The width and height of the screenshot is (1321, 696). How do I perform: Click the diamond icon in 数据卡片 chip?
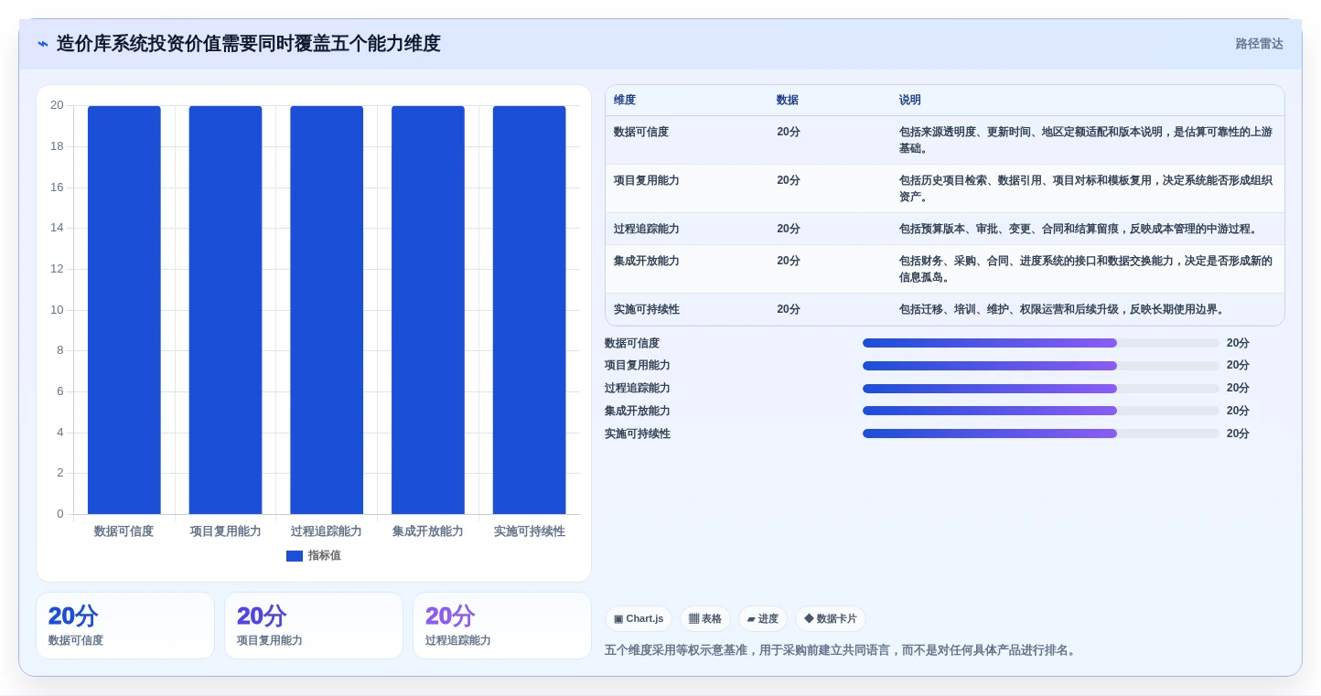(x=809, y=619)
